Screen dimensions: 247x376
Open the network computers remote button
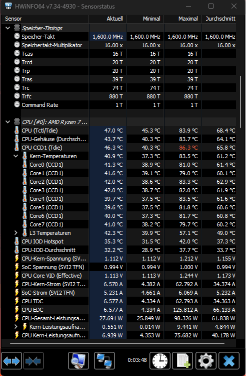(104, 360)
